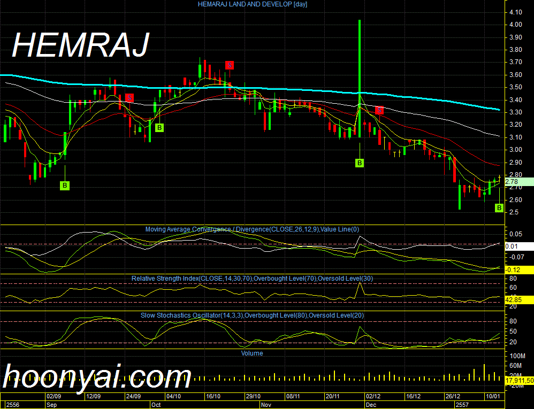Click the Volume panel title

252,353
